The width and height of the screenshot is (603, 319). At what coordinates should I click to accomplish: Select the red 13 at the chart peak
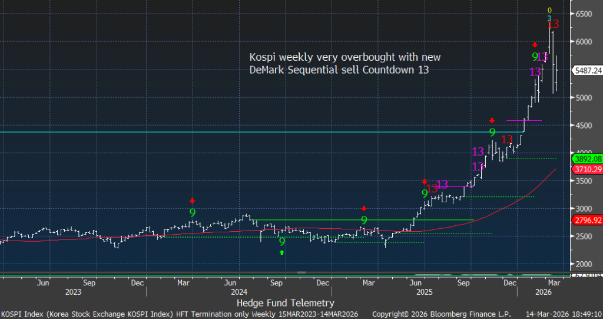[x=553, y=24]
